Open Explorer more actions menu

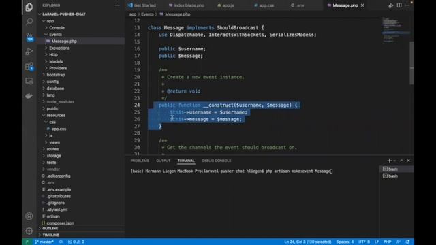[x=117, y=5]
